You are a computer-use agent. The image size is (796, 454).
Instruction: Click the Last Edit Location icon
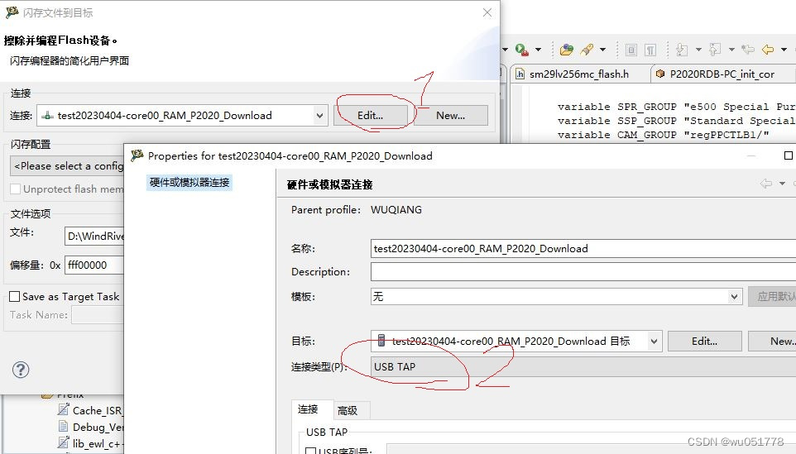tap(748, 50)
